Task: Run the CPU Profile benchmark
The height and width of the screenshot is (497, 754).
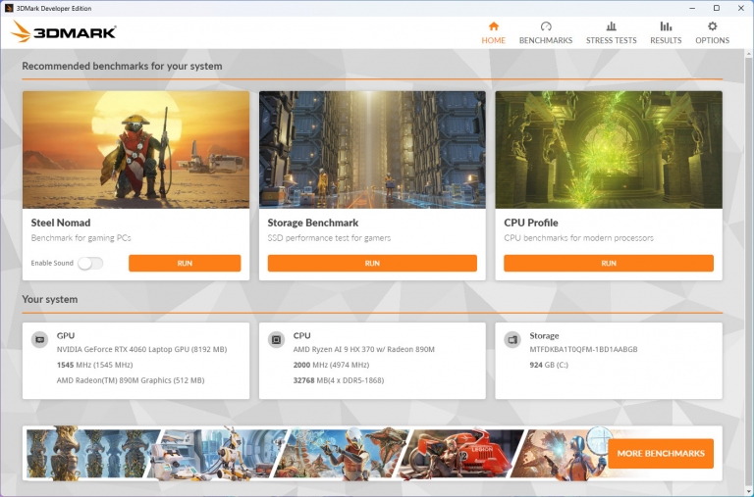Action: (609, 263)
